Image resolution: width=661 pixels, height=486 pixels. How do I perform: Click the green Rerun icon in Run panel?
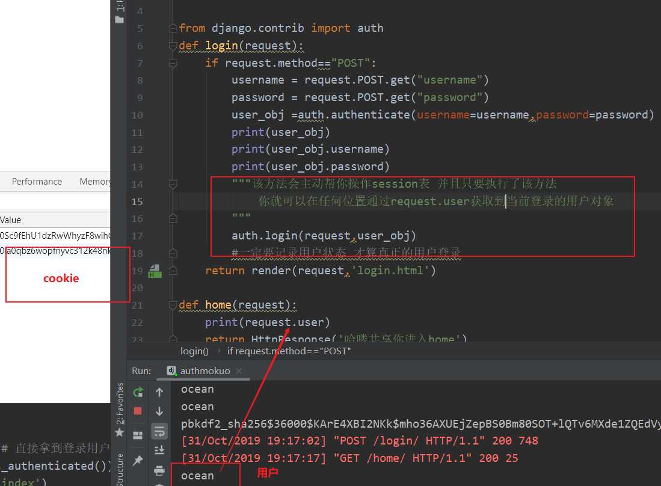tap(138, 392)
